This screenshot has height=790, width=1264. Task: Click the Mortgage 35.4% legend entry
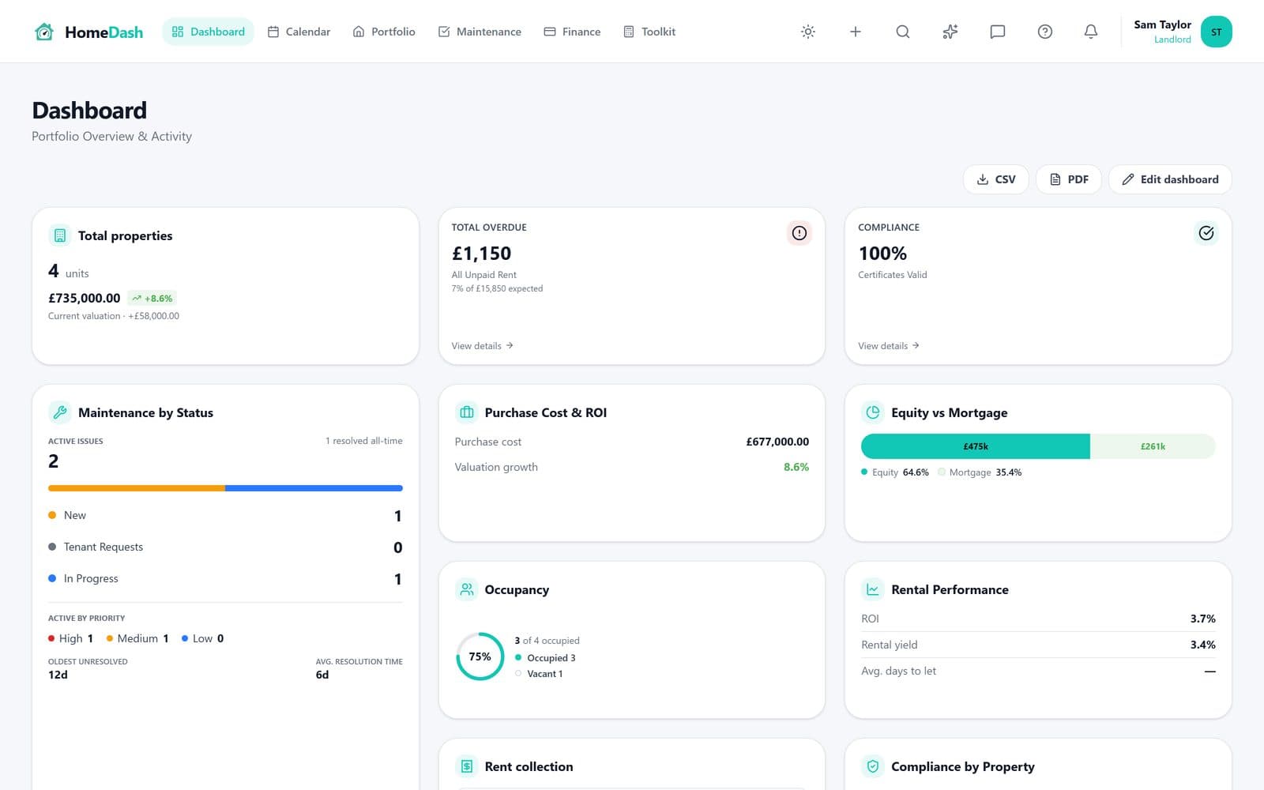980,472
